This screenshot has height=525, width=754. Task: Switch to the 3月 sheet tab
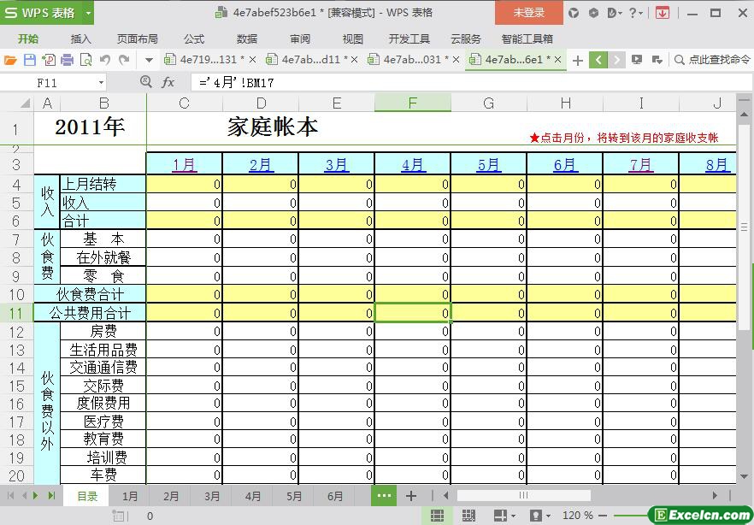pos(212,496)
